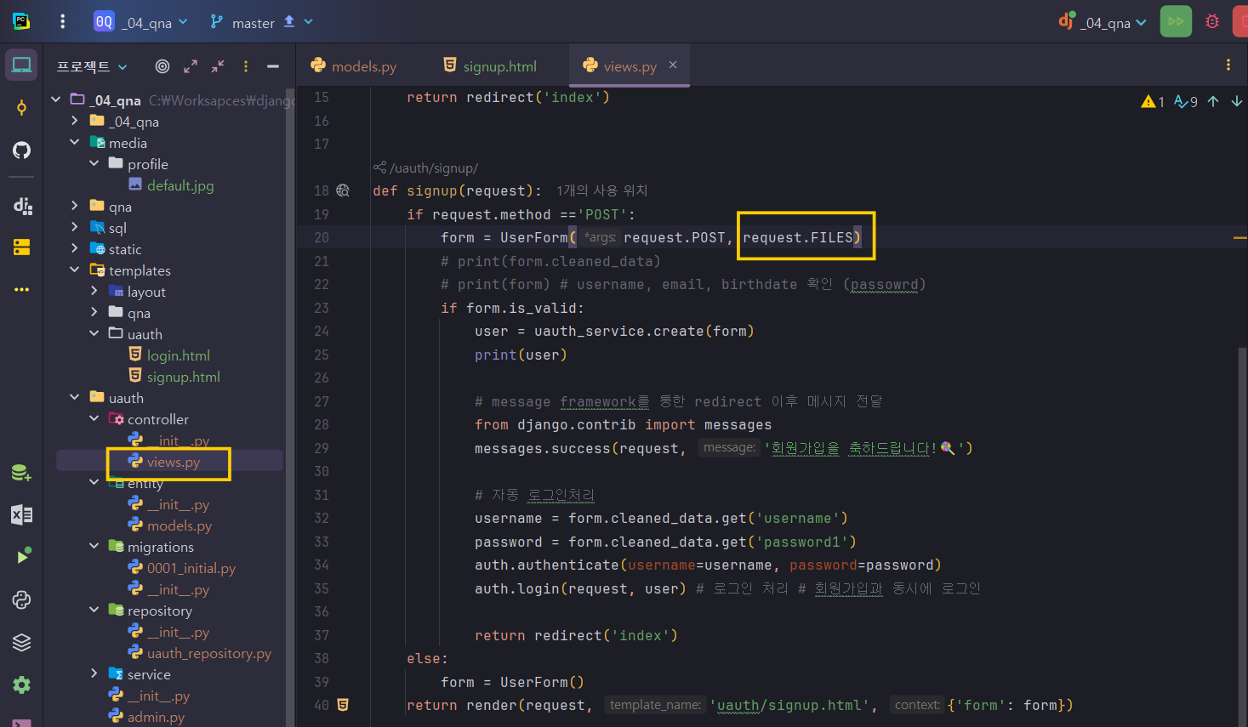This screenshot has height=727, width=1248.
Task: Expand the sql folder
Action: point(75,227)
